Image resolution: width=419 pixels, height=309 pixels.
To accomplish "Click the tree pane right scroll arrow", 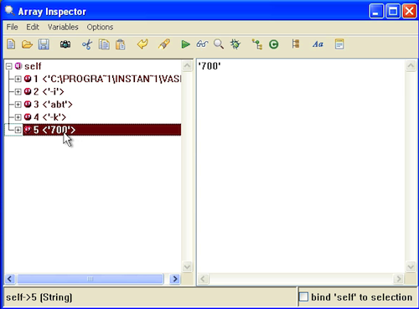I will (175, 279).
